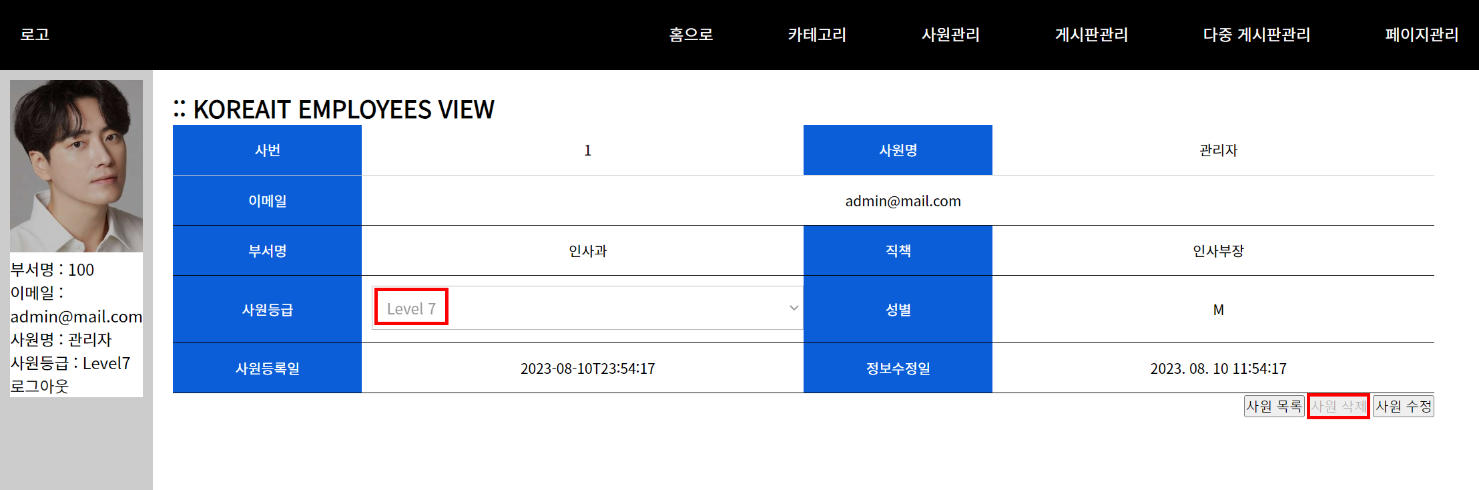
Task: Open the 다중 게시판관리 menu item
Action: point(1257,35)
